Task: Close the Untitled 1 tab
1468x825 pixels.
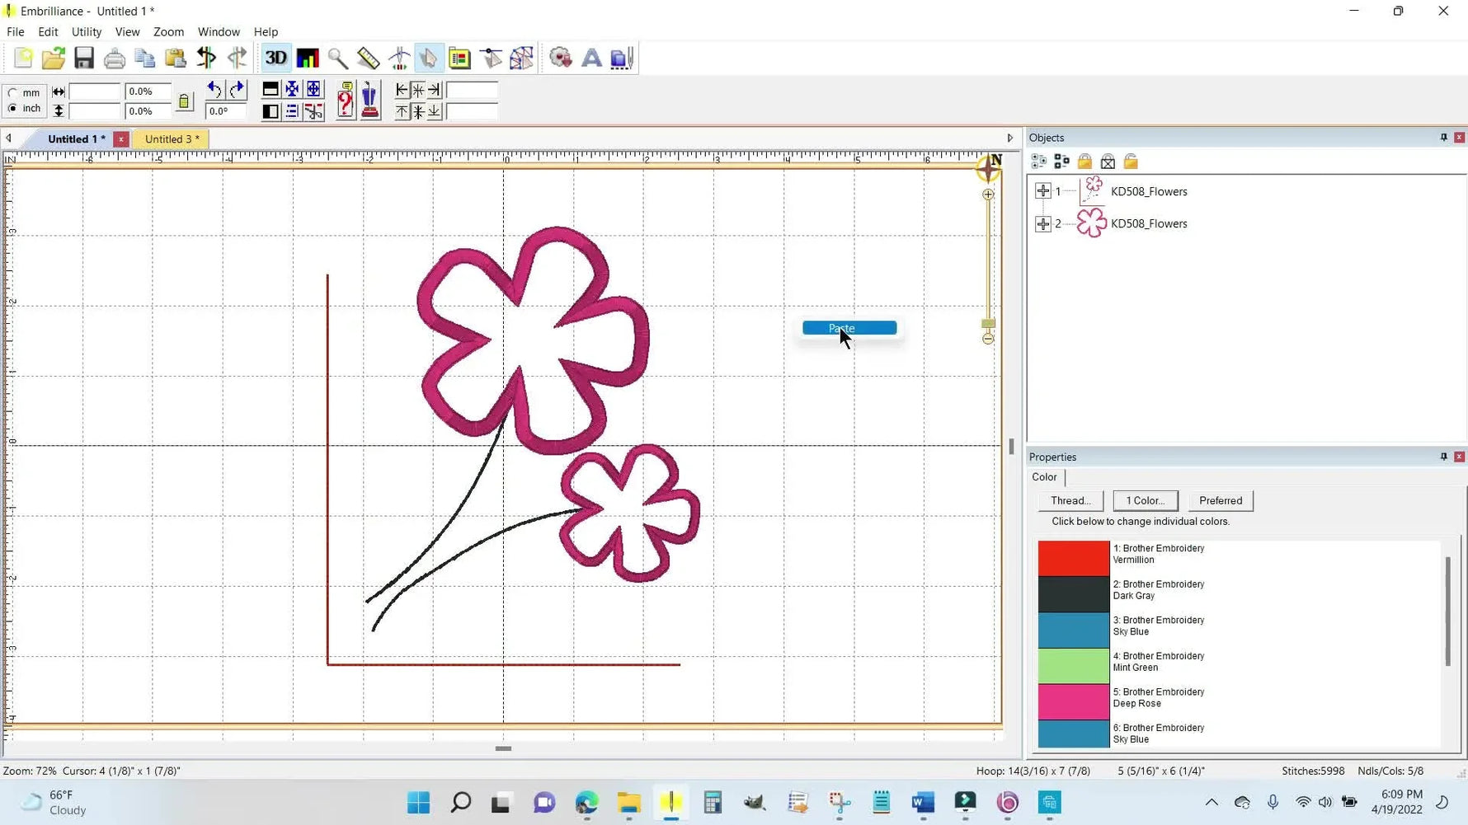Action: (x=121, y=139)
